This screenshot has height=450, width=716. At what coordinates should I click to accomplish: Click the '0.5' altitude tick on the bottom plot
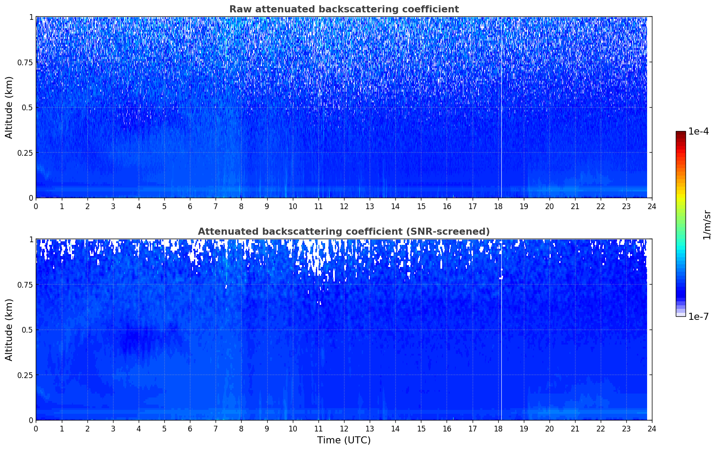coord(27,330)
